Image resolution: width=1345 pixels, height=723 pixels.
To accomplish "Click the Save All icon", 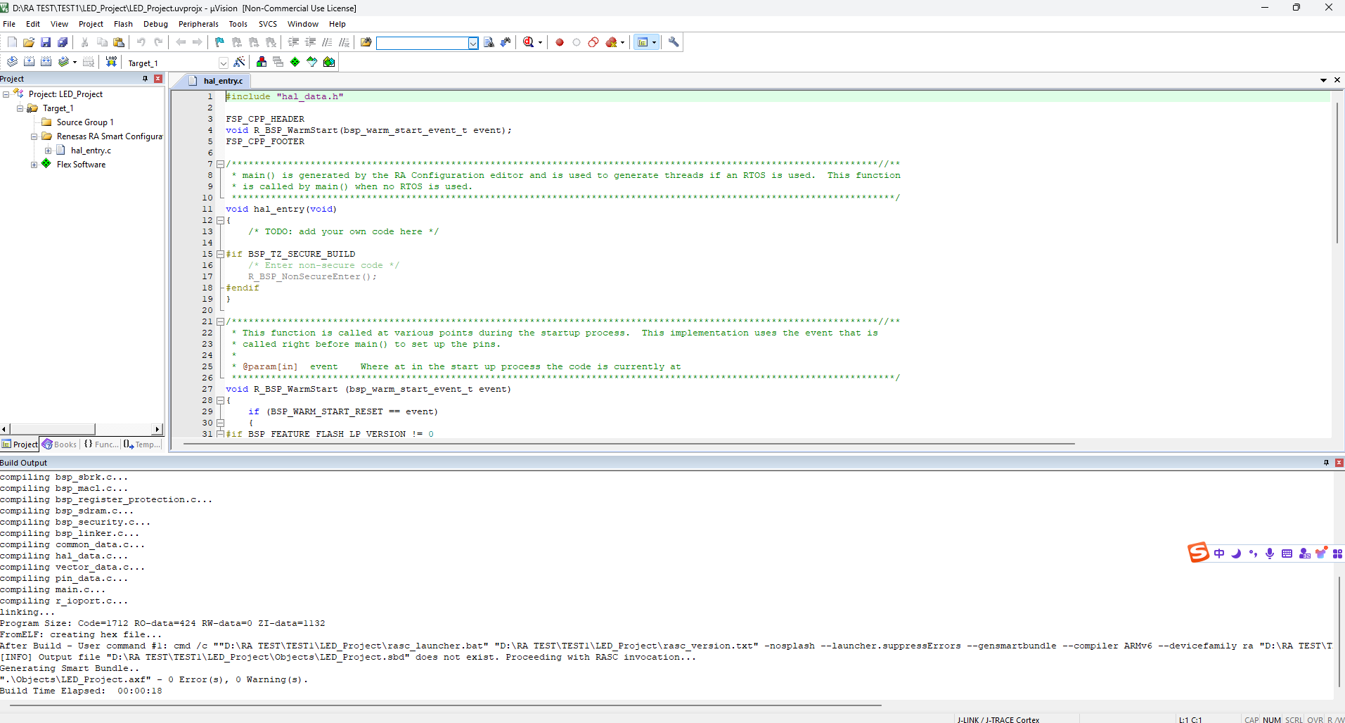I will point(63,42).
